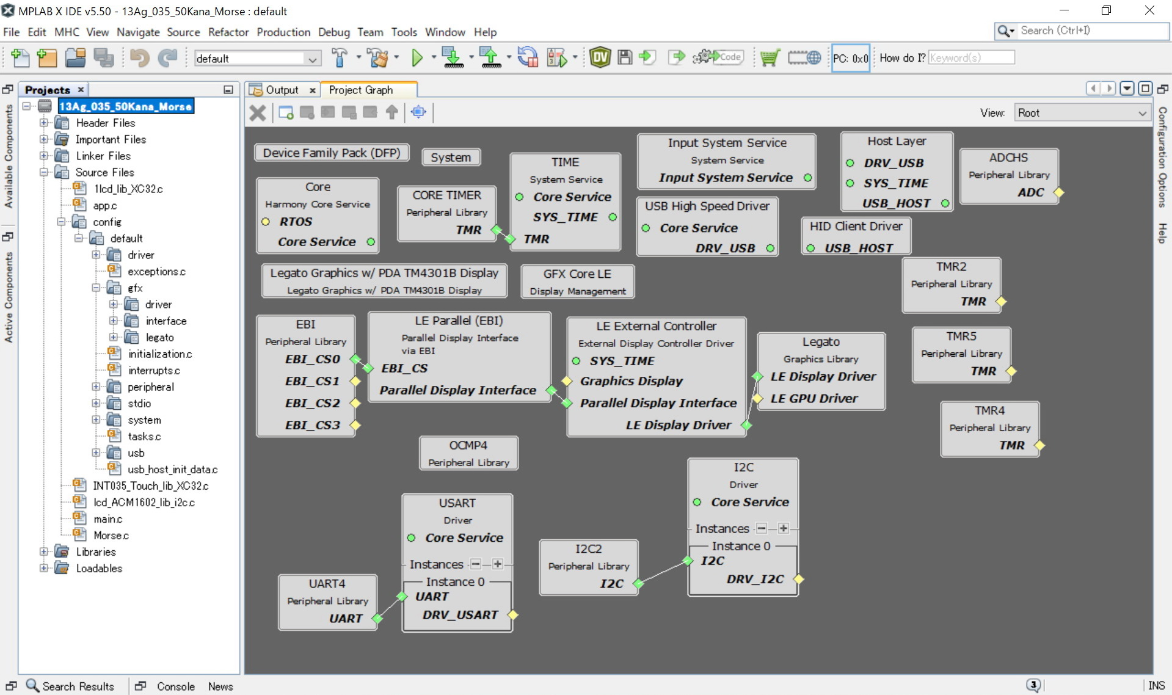Click the zoom-to-fit icon in graph toolbar
Viewport: 1172px width, 695px height.
(x=418, y=112)
